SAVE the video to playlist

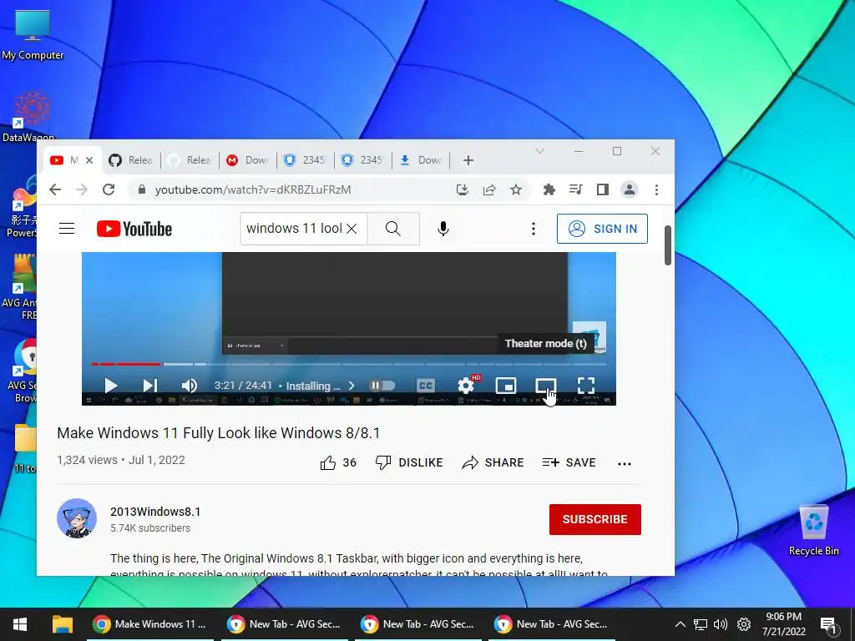569,462
